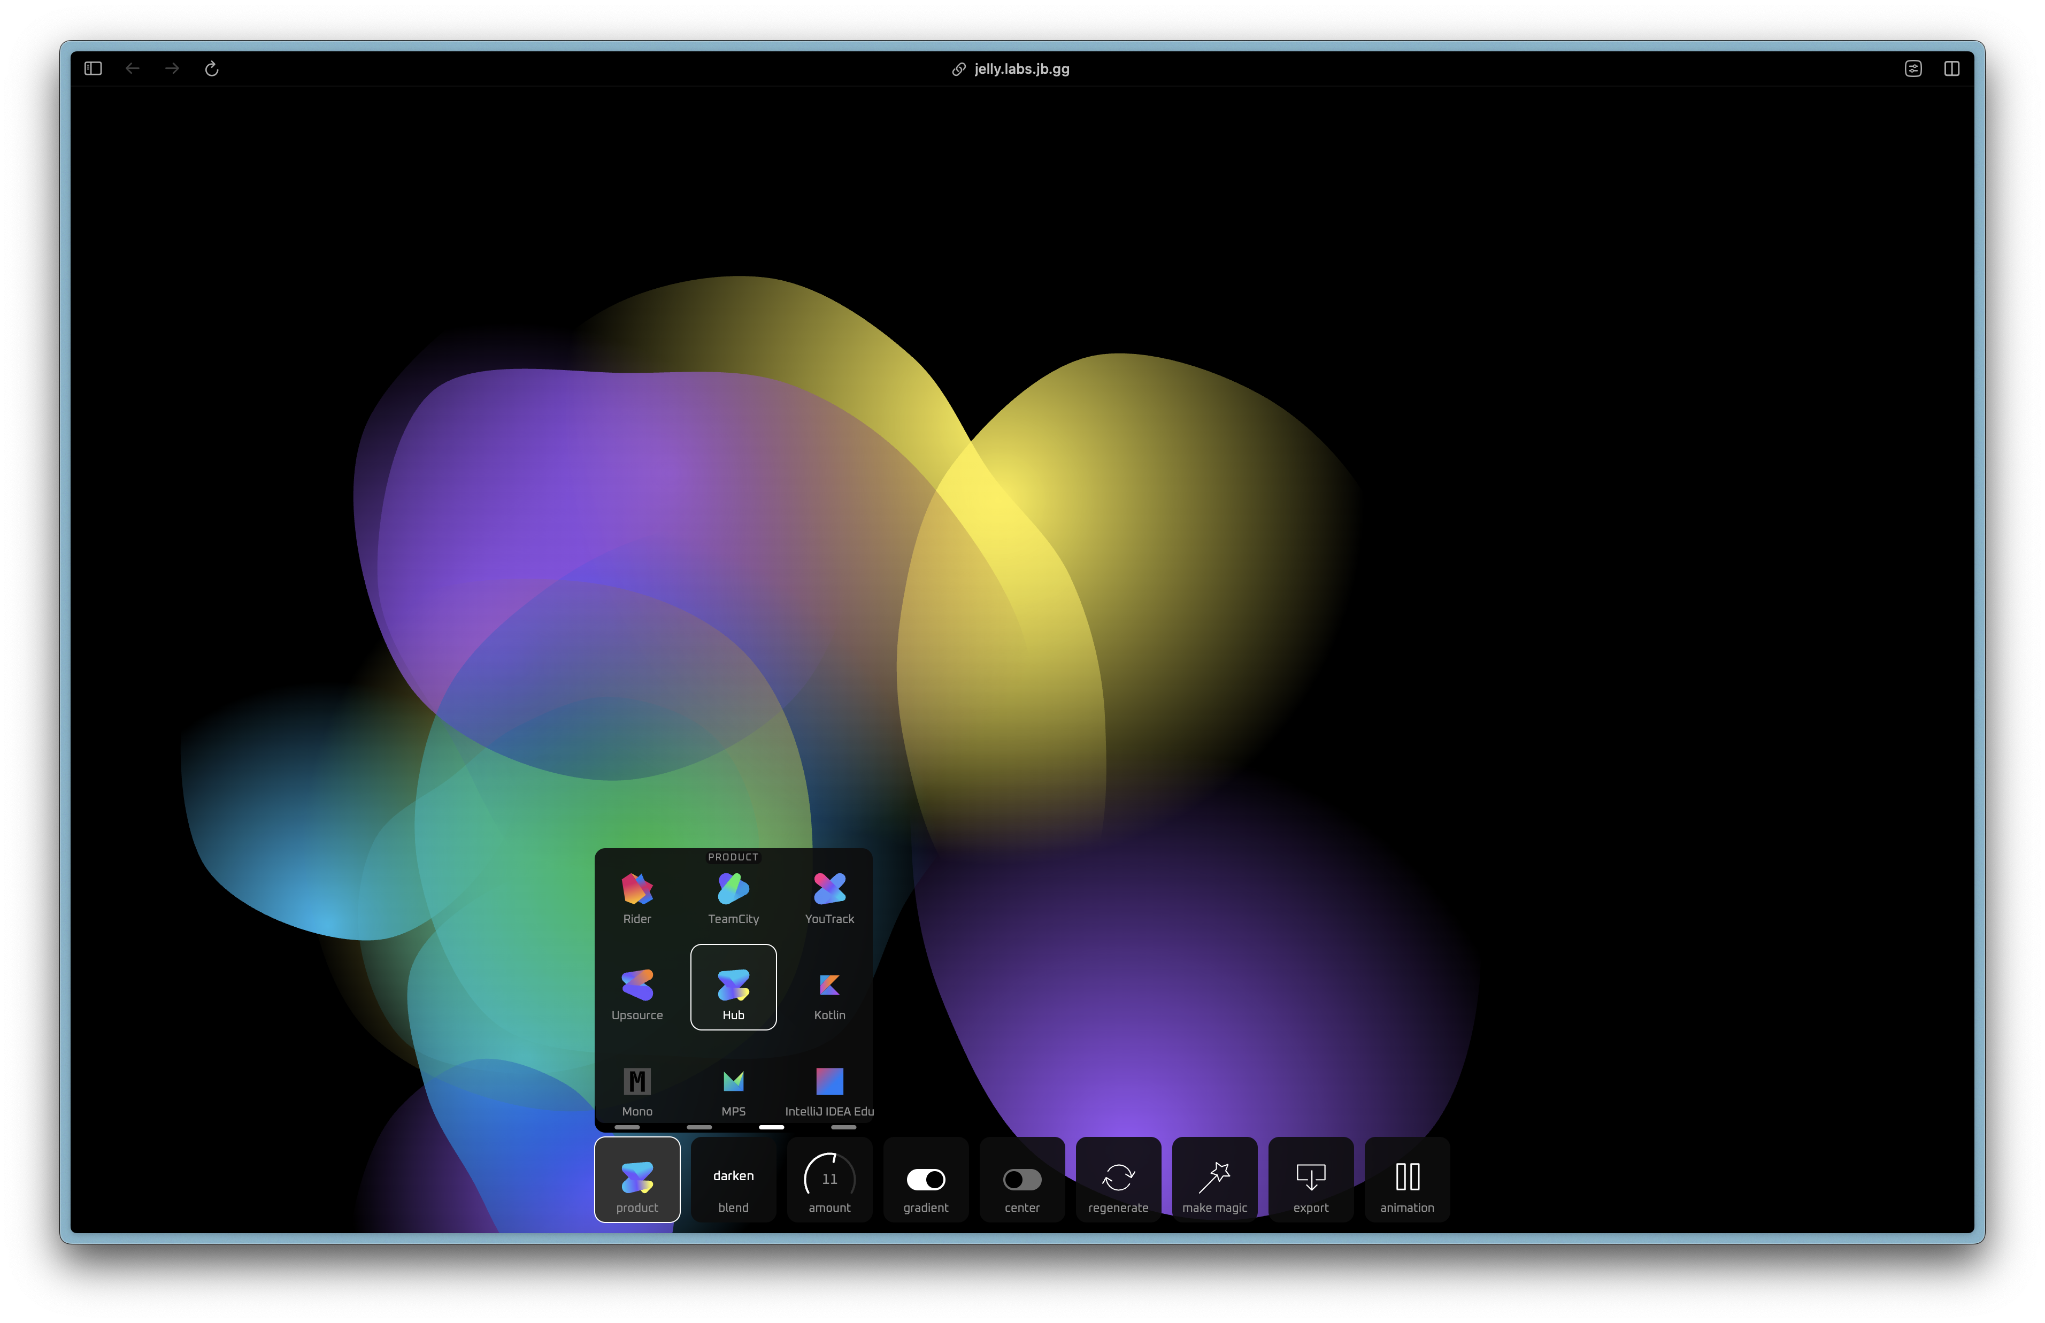The image size is (2045, 1323).
Task: Choose the Kotlin product icon
Action: tap(829, 986)
